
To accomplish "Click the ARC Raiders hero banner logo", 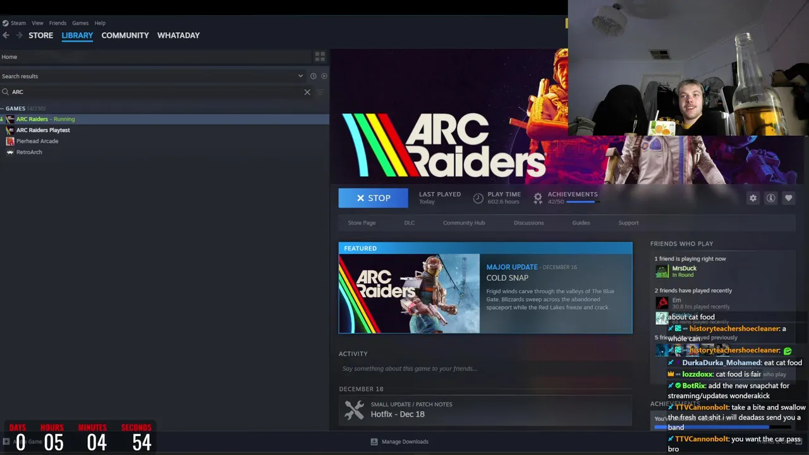I will (444, 145).
